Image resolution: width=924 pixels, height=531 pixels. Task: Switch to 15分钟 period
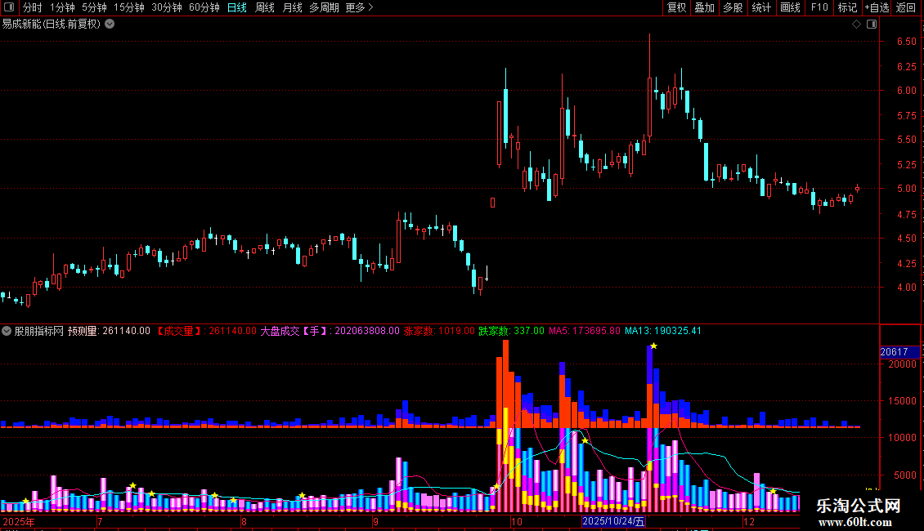click(129, 7)
